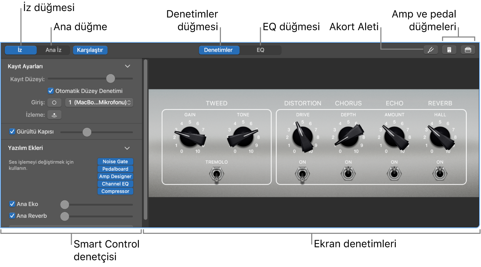Enable input monitoring with the İzleme icon
The image size is (481, 267).
point(54,114)
